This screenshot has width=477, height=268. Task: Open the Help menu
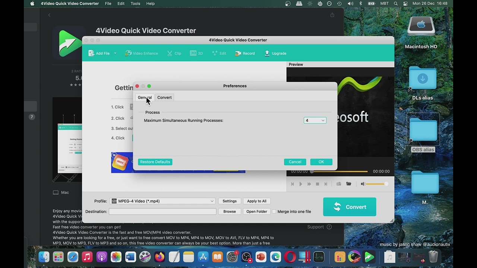[x=151, y=4]
